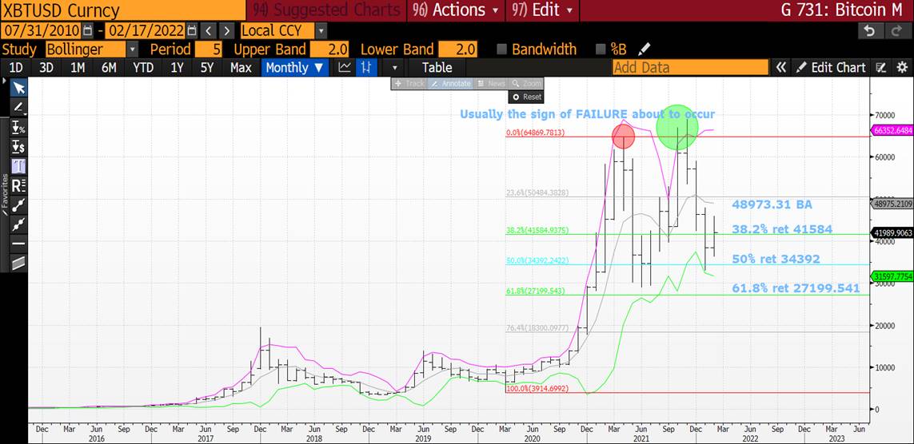Select the extended line with points tool
Screen dimensions: 914x444
(x=18, y=224)
